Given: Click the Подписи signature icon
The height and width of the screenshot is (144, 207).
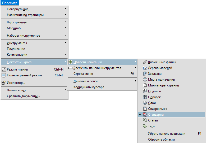Looking at the screenshot, I should 145,91.
